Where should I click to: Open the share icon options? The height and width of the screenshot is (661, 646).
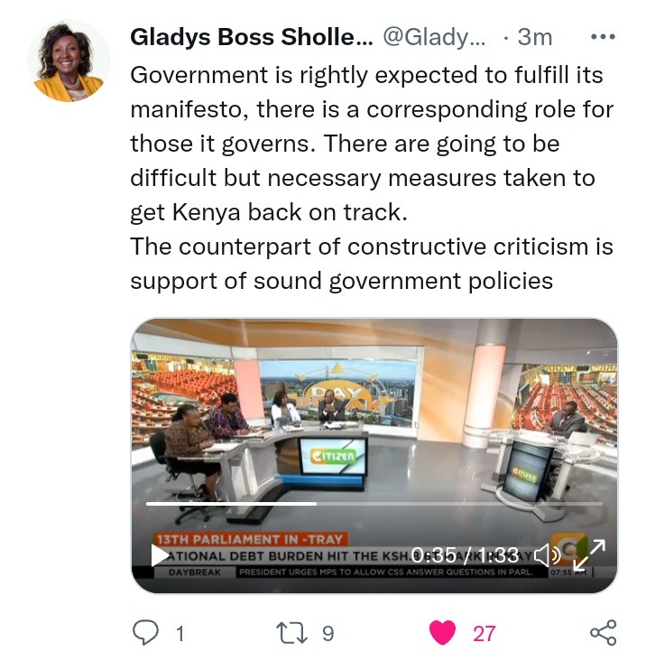603,632
